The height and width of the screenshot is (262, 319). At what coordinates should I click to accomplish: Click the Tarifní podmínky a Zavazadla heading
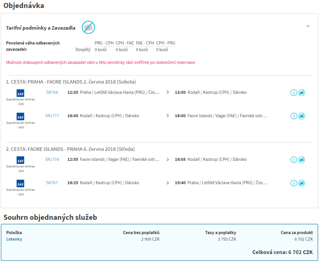tap(41, 28)
